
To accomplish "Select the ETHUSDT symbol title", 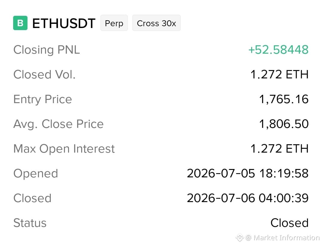I will (x=64, y=23).
